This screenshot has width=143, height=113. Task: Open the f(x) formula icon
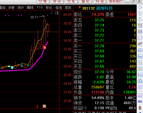click(x=140, y=81)
